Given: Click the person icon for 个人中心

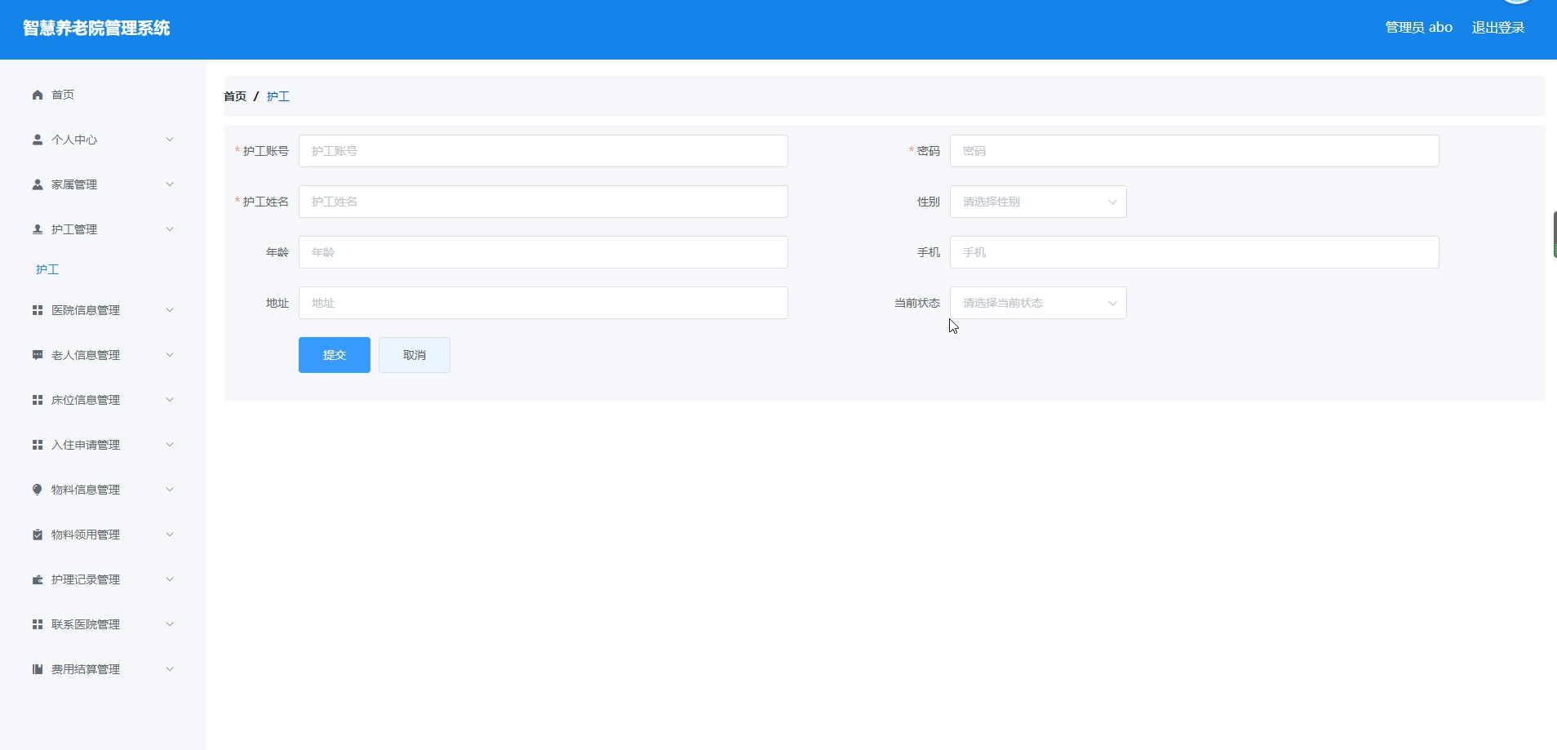Looking at the screenshot, I should click(x=38, y=140).
